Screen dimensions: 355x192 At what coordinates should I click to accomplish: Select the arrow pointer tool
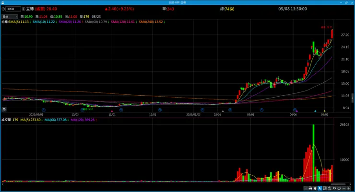pos(319,188)
